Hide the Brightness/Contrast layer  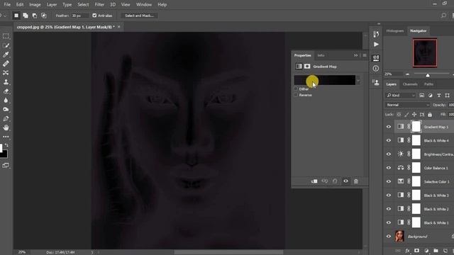(x=389, y=154)
